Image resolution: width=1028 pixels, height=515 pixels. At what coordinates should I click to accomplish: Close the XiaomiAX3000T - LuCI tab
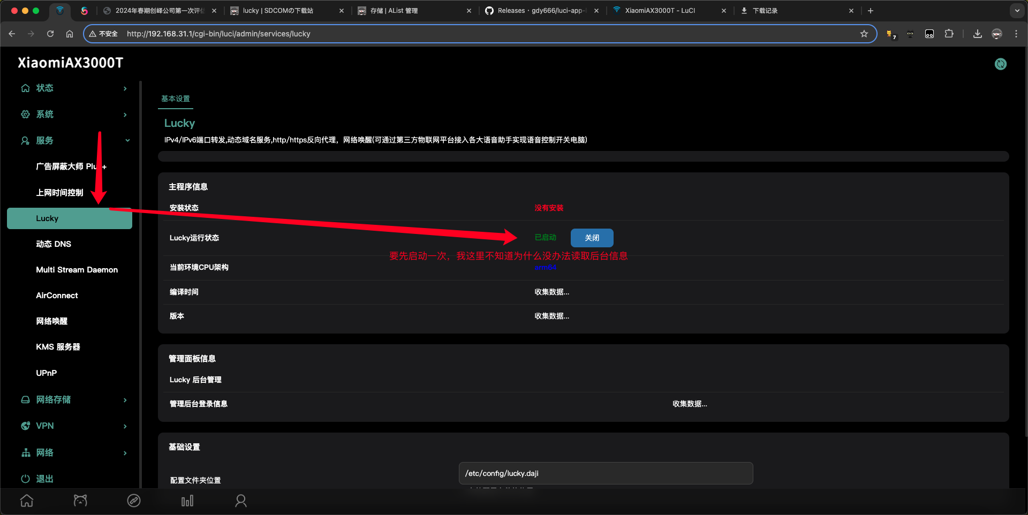pyautogui.click(x=723, y=11)
